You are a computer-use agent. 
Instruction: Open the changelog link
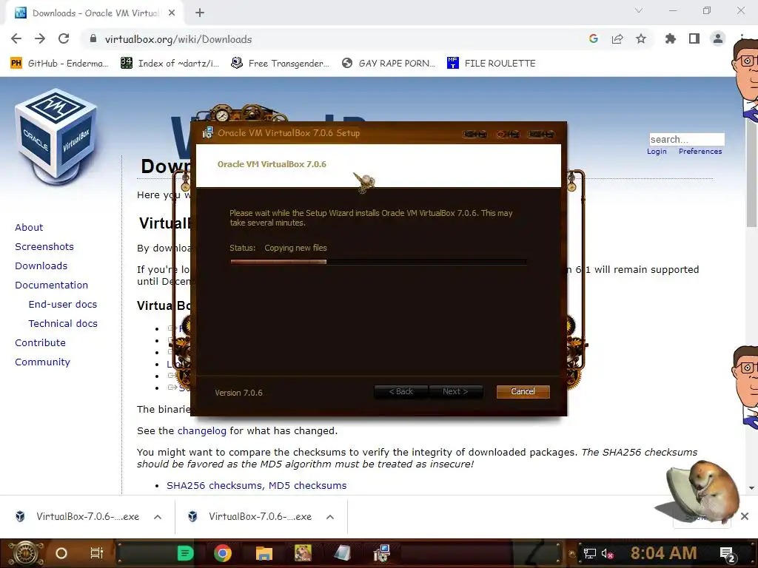click(x=201, y=431)
